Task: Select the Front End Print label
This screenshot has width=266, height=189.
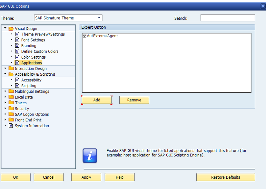Action: [28, 120]
